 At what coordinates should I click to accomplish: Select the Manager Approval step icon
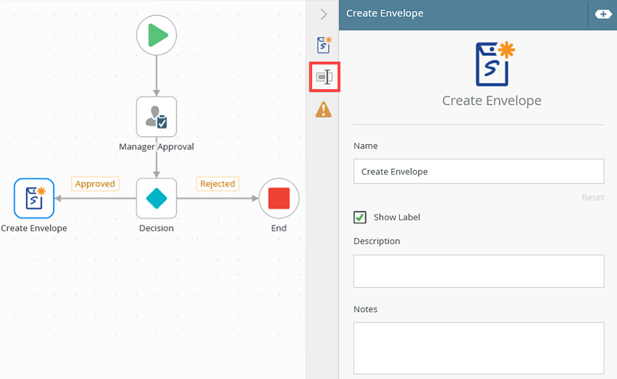[x=157, y=117]
